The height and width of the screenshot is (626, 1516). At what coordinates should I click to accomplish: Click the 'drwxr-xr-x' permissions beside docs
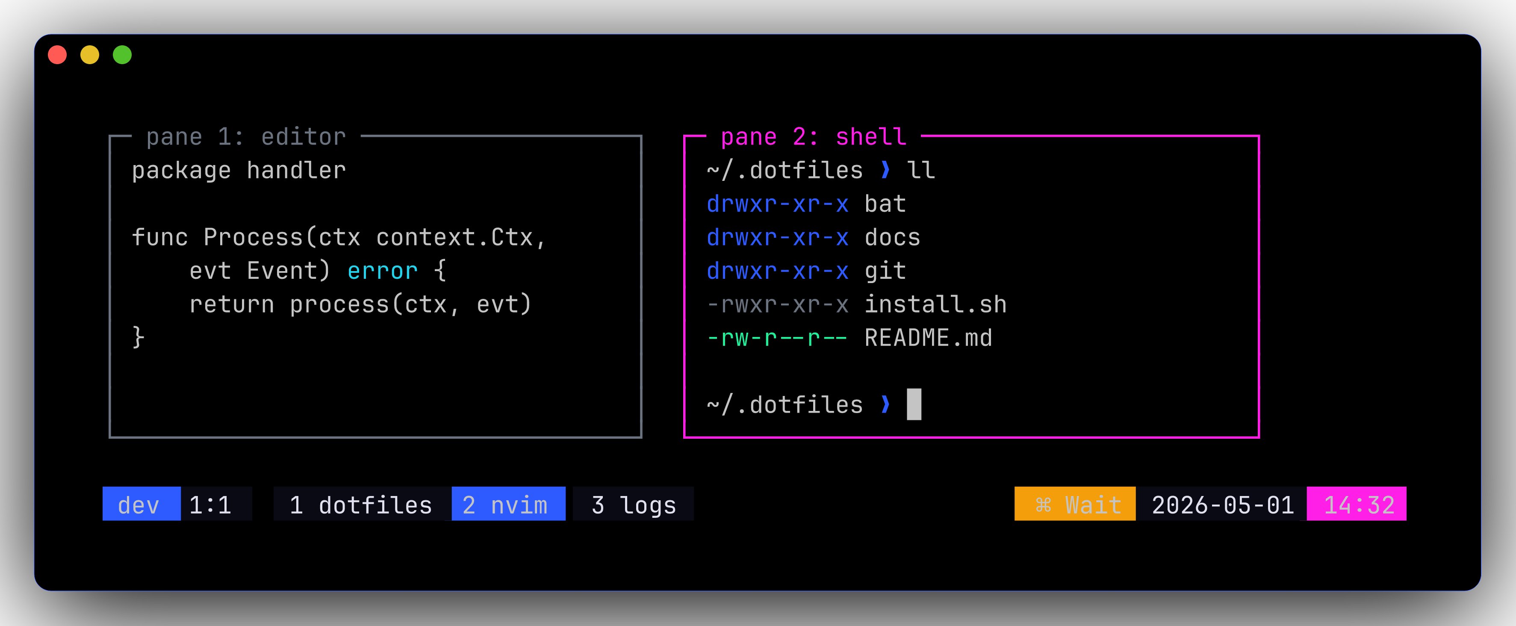coord(777,237)
